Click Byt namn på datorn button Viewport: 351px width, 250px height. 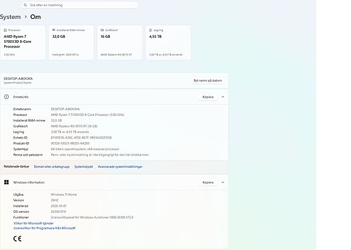[208, 80]
